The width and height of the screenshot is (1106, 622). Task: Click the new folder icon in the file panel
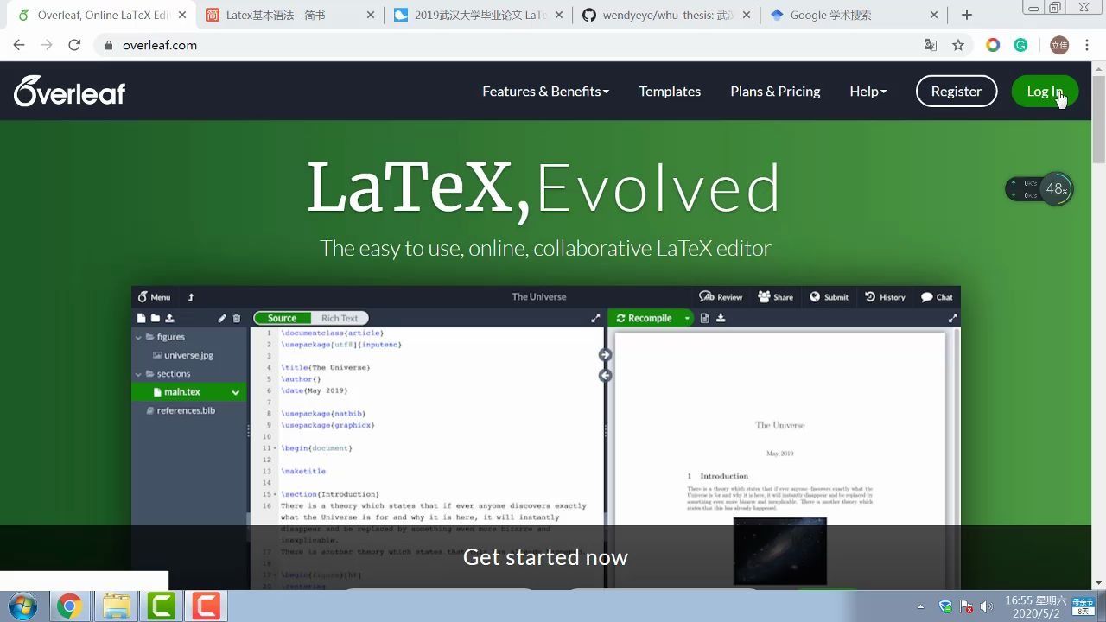(156, 318)
